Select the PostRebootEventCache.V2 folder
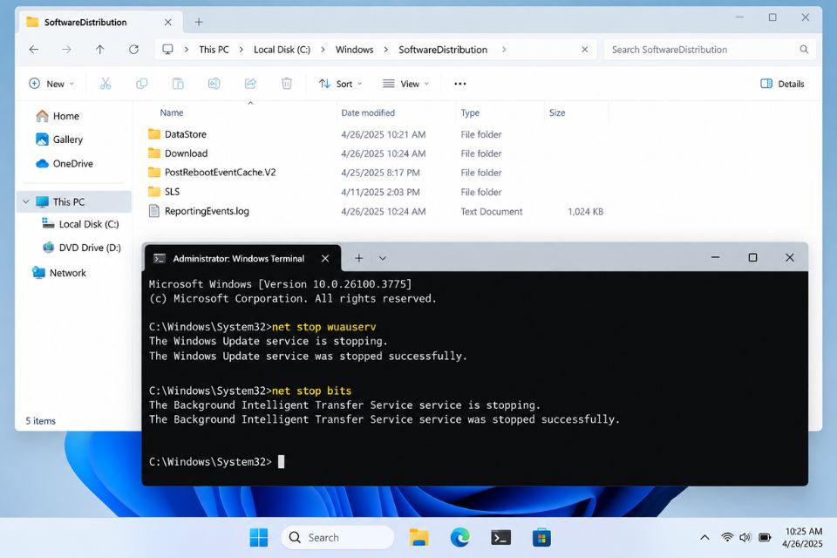The width and height of the screenshot is (837, 558). click(220, 173)
